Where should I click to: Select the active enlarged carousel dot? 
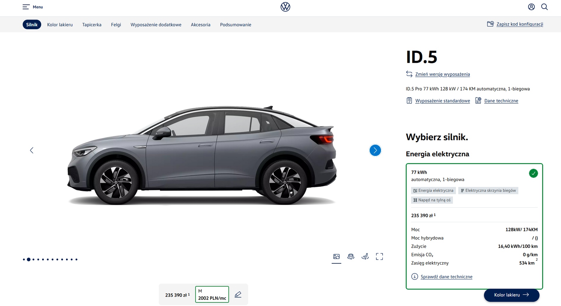29,259
